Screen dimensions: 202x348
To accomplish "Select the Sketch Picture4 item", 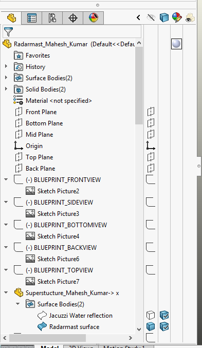I will (58, 236).
